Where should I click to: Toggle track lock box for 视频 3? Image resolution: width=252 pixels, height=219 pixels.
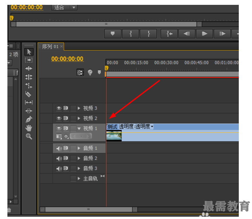[x=73, y=108]
